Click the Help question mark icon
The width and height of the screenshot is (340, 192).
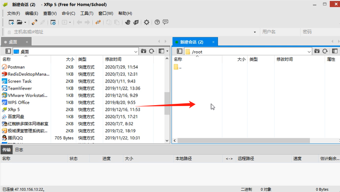tap(157, 22)
